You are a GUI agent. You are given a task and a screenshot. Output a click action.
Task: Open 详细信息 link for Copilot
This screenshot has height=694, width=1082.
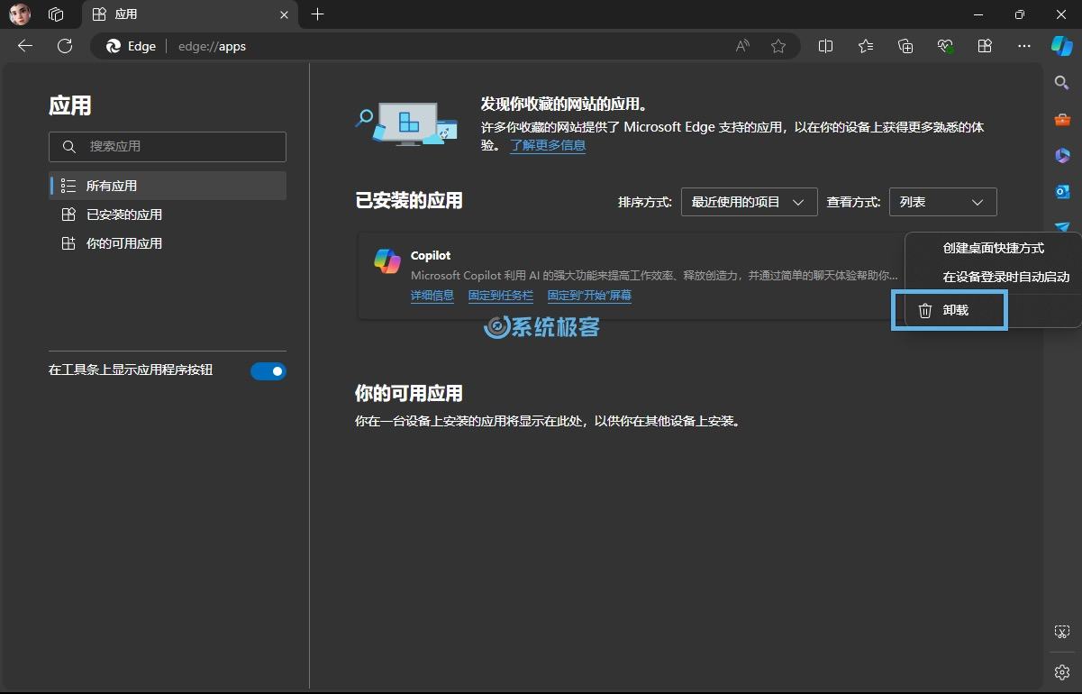[x=432, y=296]
